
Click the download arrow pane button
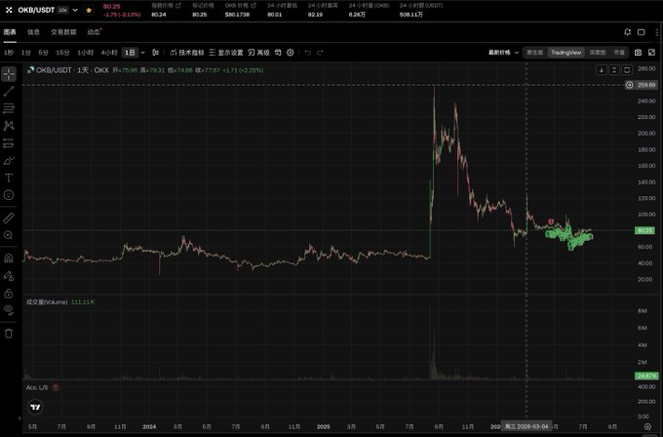click(x=602, y=70)
